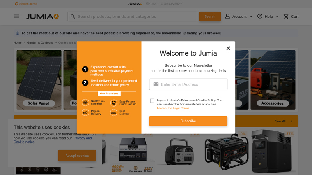The height and width of the screenshot is (175, 312).
Task: Click the Account user icon
Action: click(x=227, y=16)
